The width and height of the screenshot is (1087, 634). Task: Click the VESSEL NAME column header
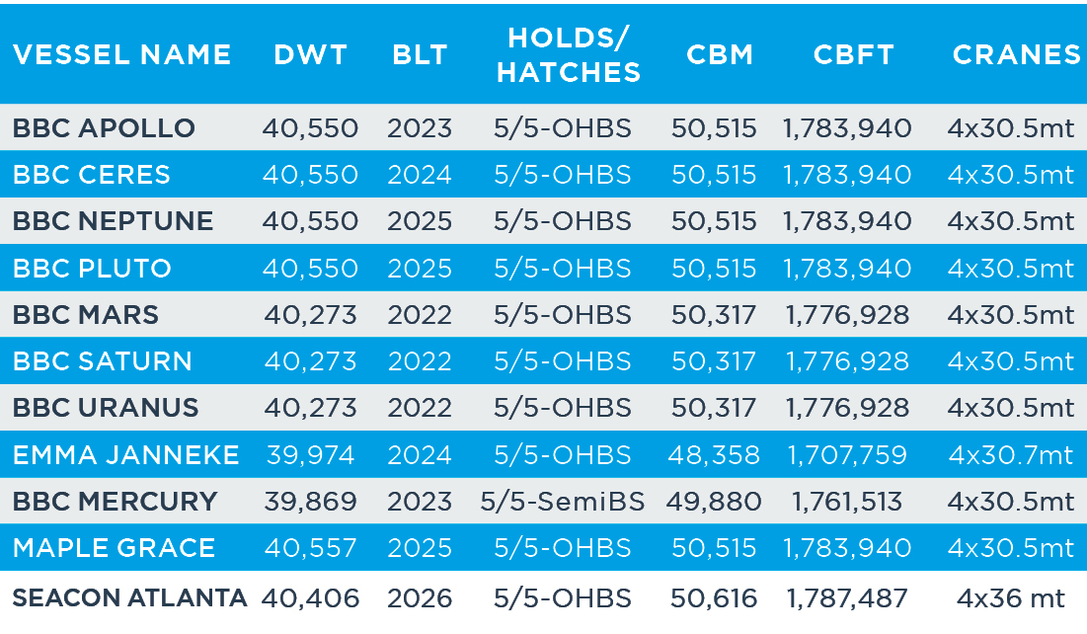click(x=122, y=54)
